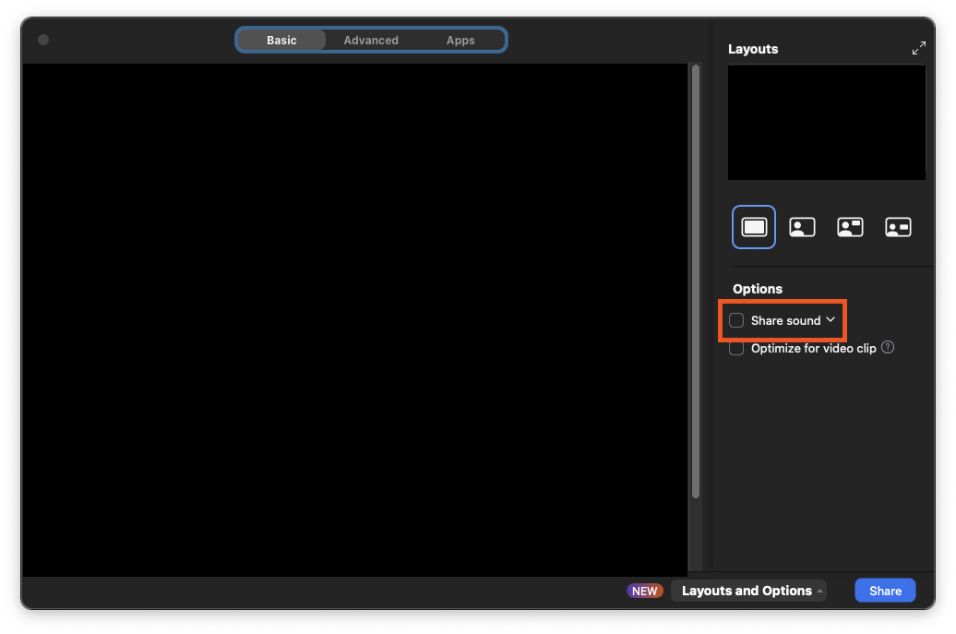Open help for Optimize for video clip
This screenshot has height=634, width=956.
coord(888,348)
